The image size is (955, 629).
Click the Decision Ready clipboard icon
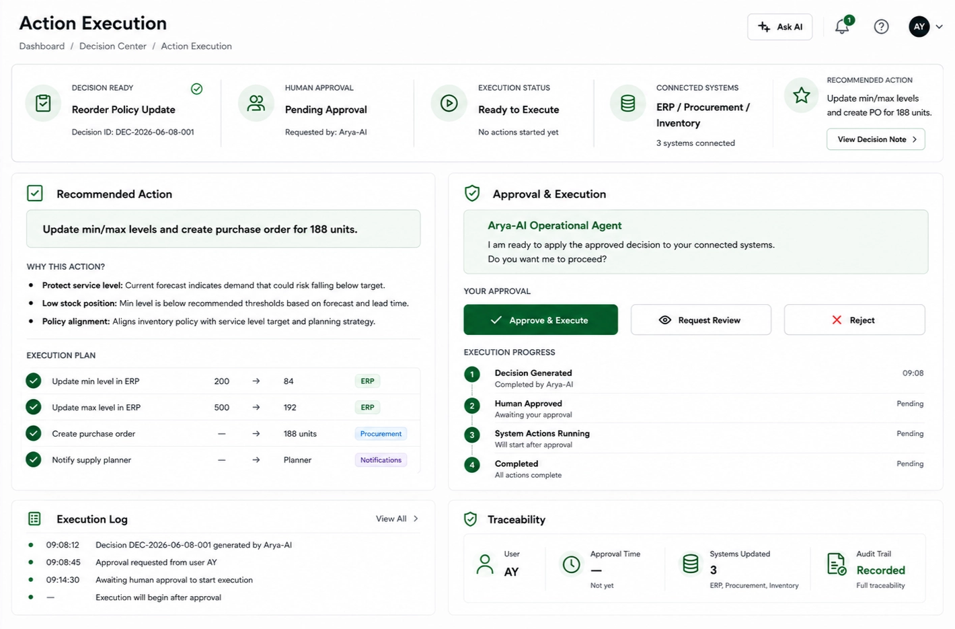(x=43, y=104)
